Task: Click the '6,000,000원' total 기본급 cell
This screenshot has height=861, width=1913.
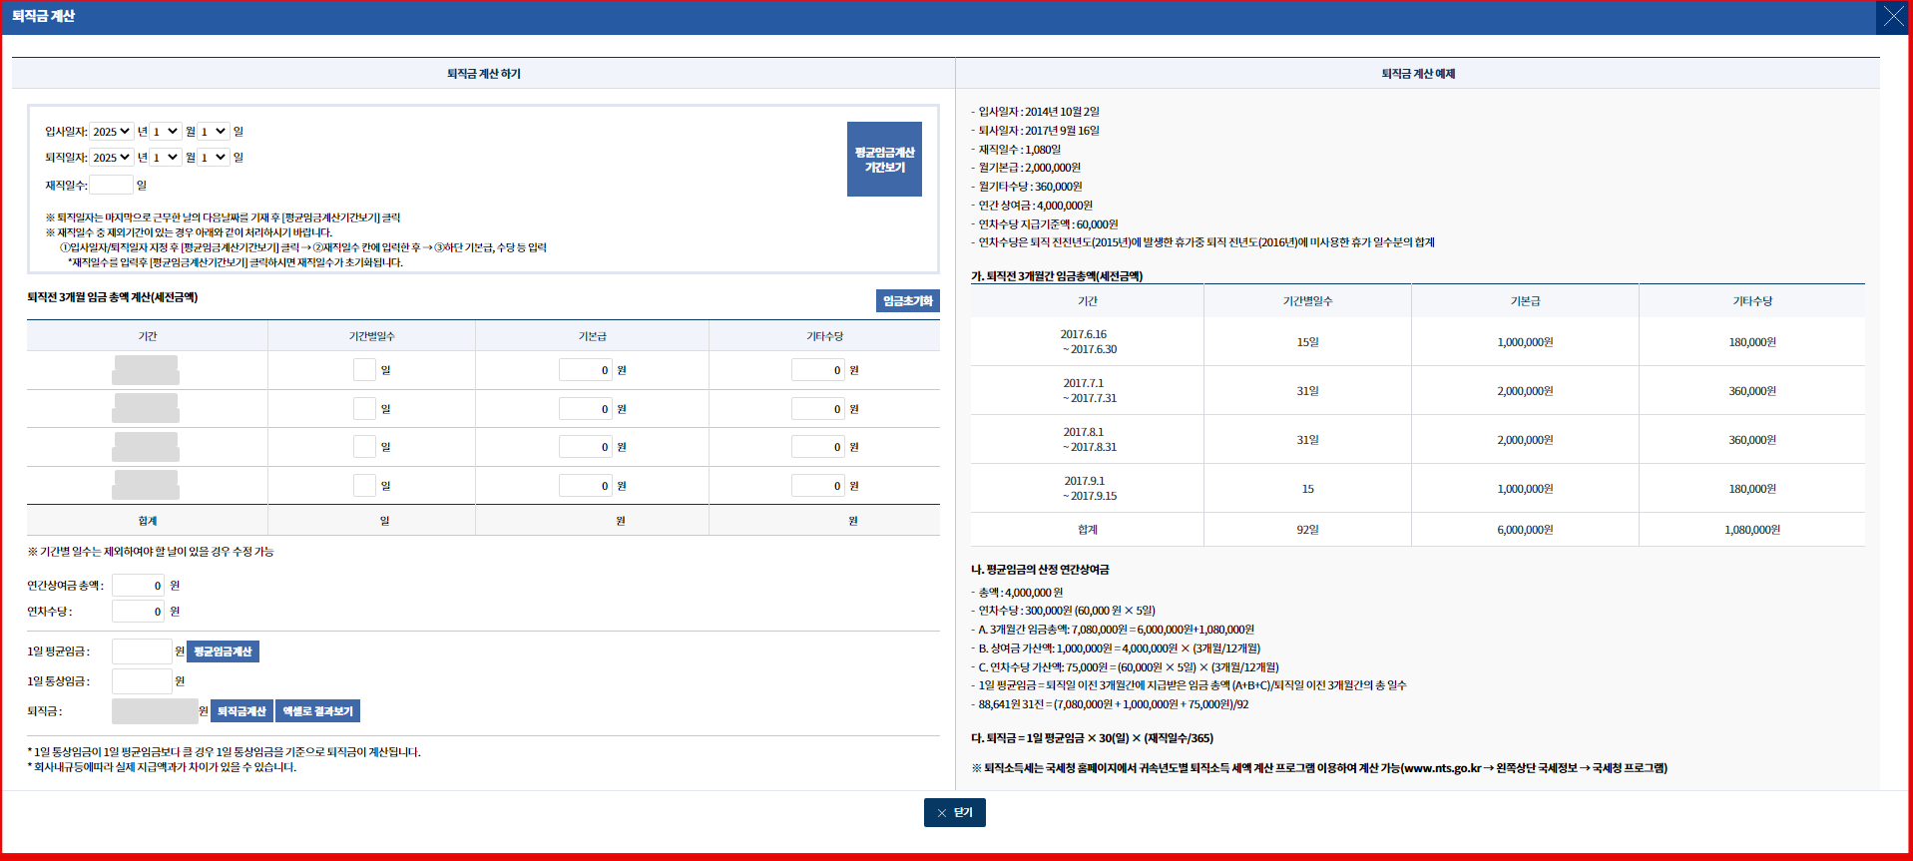Action: pos(1525,530)
